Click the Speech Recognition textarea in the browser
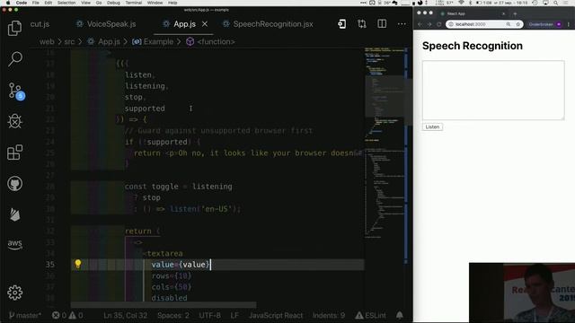The height and width of the screenshot is (323, 575). click(493, 90)
